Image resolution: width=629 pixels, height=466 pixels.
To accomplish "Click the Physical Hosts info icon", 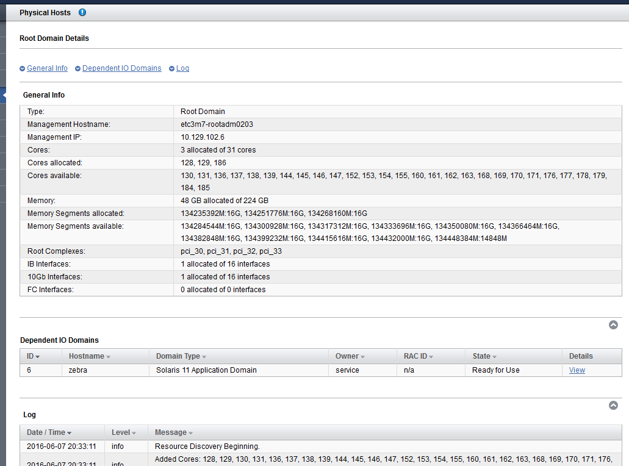I will 82,12.
